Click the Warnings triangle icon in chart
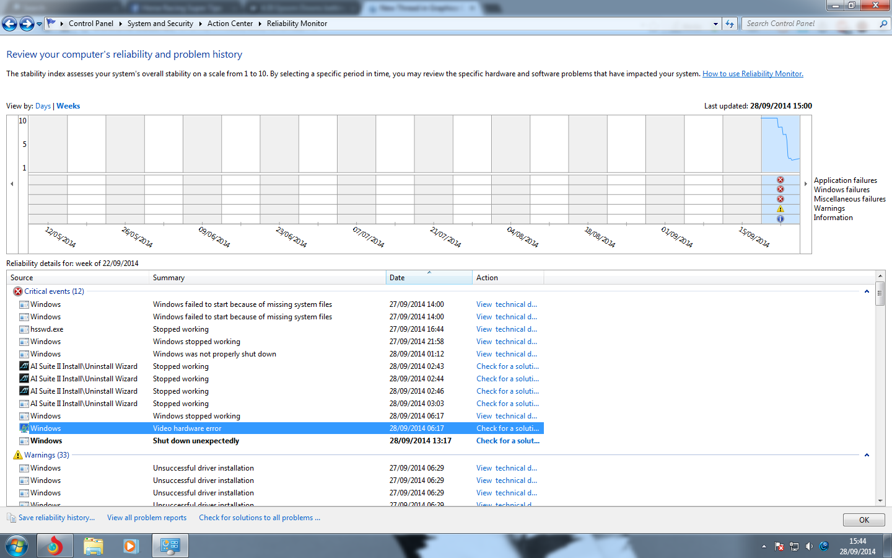892x558 pixels. pyautogui.click(x=780, y=209)
